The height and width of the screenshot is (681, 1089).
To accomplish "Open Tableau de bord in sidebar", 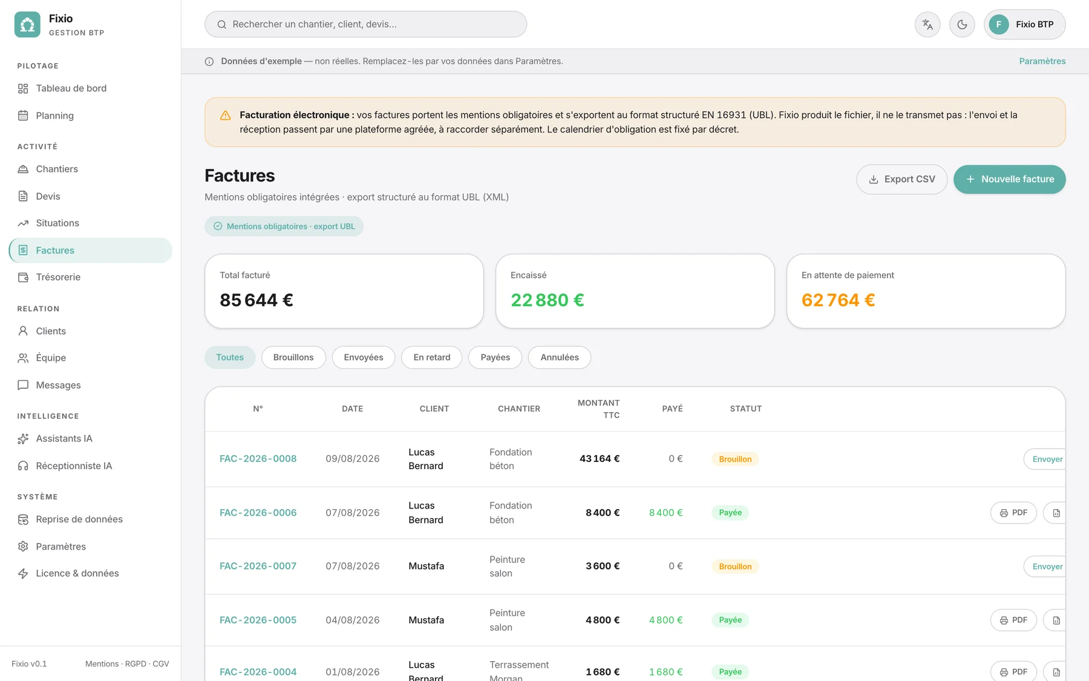I will pyautogui.click(x=91, y=88).
